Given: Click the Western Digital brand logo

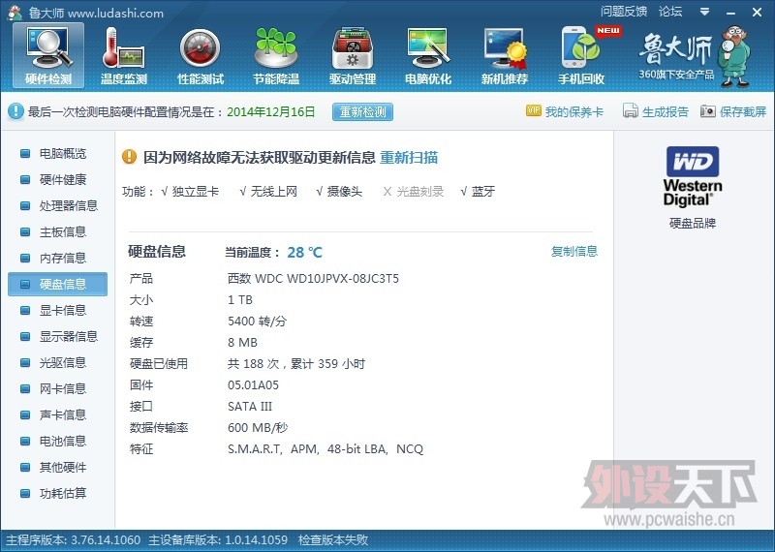Looking at the screenshot, I should [693, 176].
